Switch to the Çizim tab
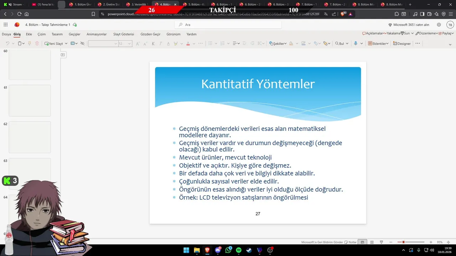This screenshot has width=456, height=256. tap(42, 34)
